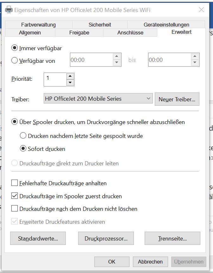Viewport: 213px width, 273px height.
Task: Lower Priorität using the down arrow
Action: [x=70, y=82]
